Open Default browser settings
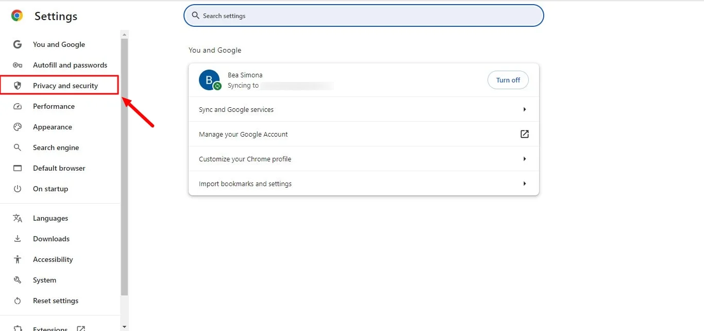Viewport: 704px width, 331px height. (59, 168)
